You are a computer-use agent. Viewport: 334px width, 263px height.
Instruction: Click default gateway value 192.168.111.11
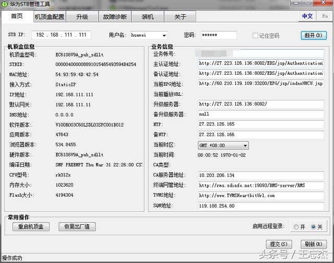tap(73, 105)
